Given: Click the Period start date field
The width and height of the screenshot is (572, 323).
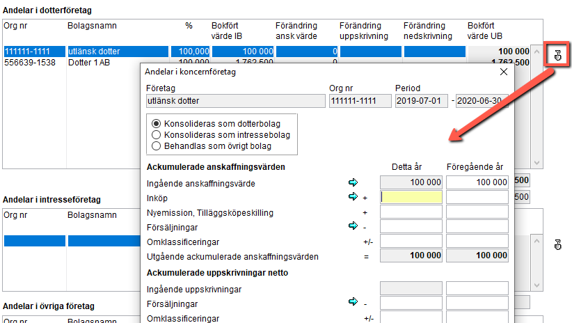Looking at the screenshot, I should pos(421,101).
